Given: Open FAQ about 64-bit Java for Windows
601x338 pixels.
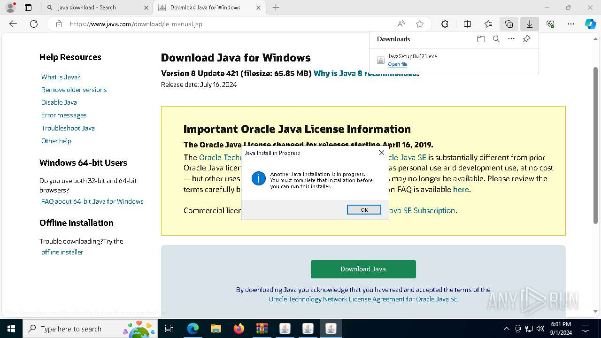Looking at the screenshot, I should coord(92,201).
